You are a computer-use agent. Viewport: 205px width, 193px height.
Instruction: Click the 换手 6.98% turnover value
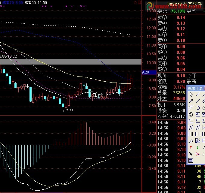coord(179,105)
